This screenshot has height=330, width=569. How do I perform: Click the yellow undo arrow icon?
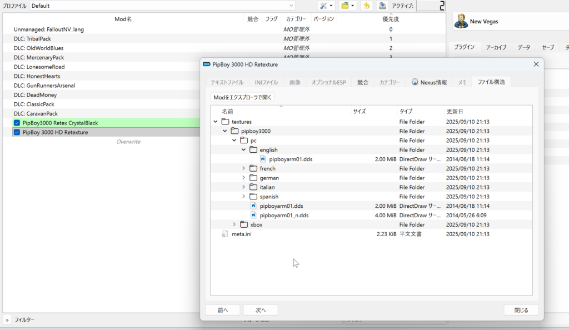pos(366,6)
